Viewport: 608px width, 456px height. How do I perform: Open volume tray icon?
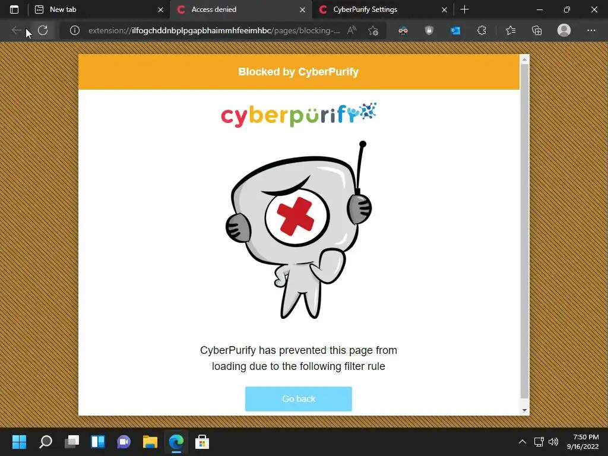pos(553,442)
